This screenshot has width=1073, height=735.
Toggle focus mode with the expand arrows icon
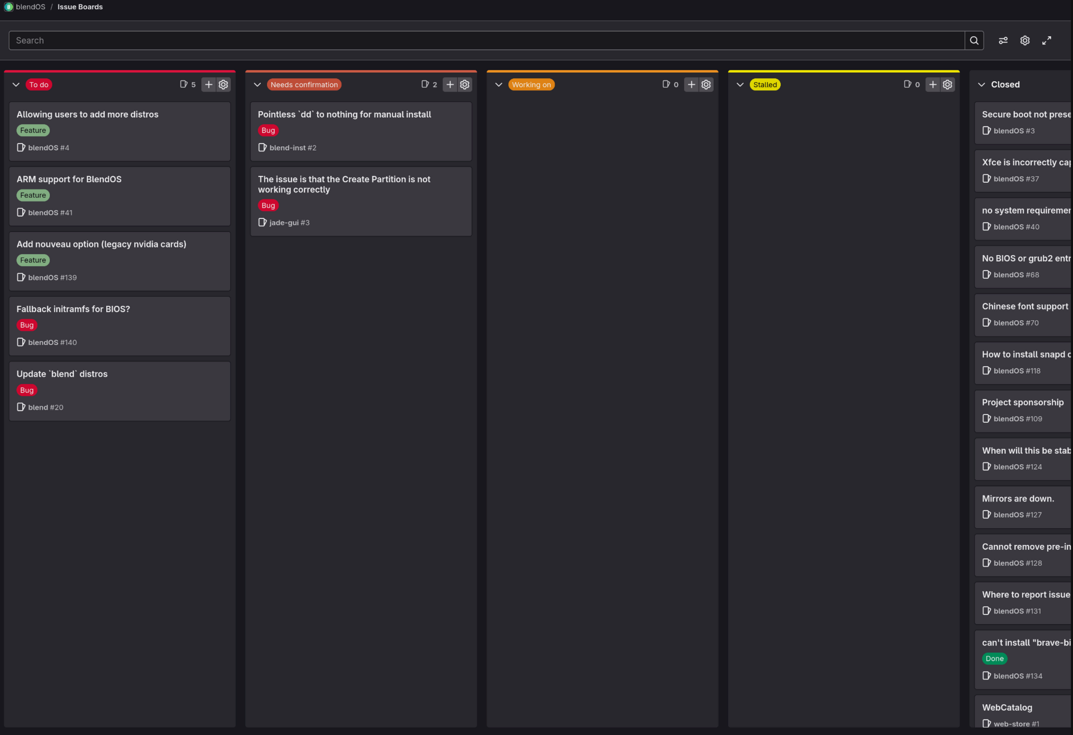[1047, 40]
